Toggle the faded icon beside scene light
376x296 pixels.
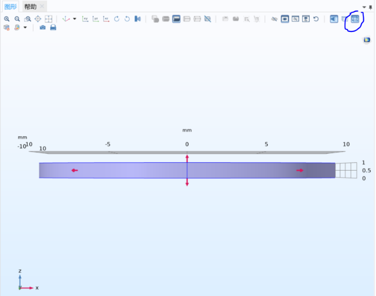[345, 19]
